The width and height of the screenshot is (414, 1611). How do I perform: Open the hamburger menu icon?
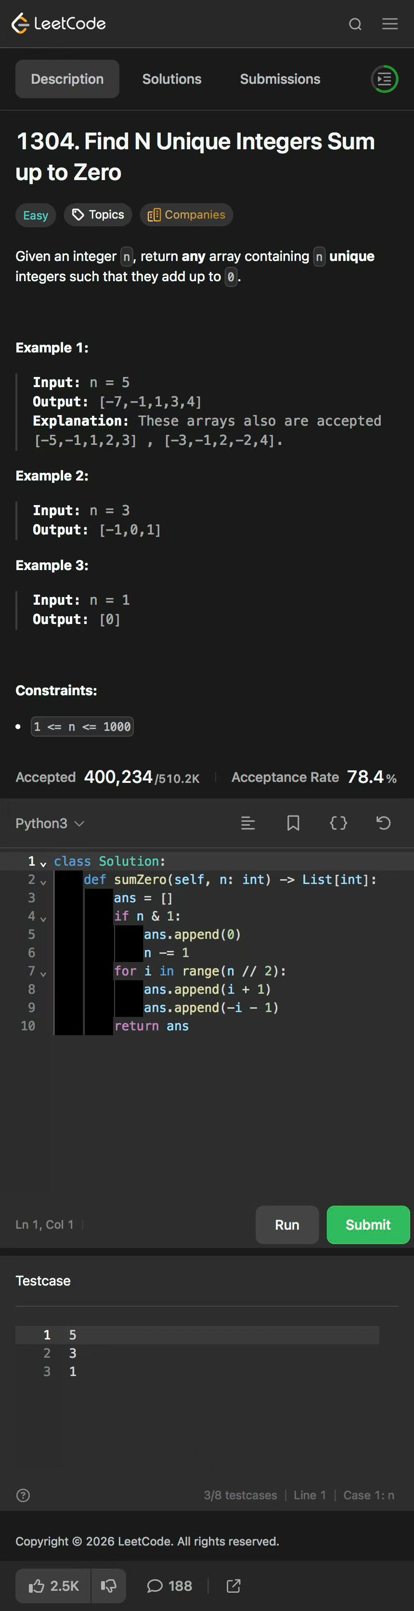(389, 24)
